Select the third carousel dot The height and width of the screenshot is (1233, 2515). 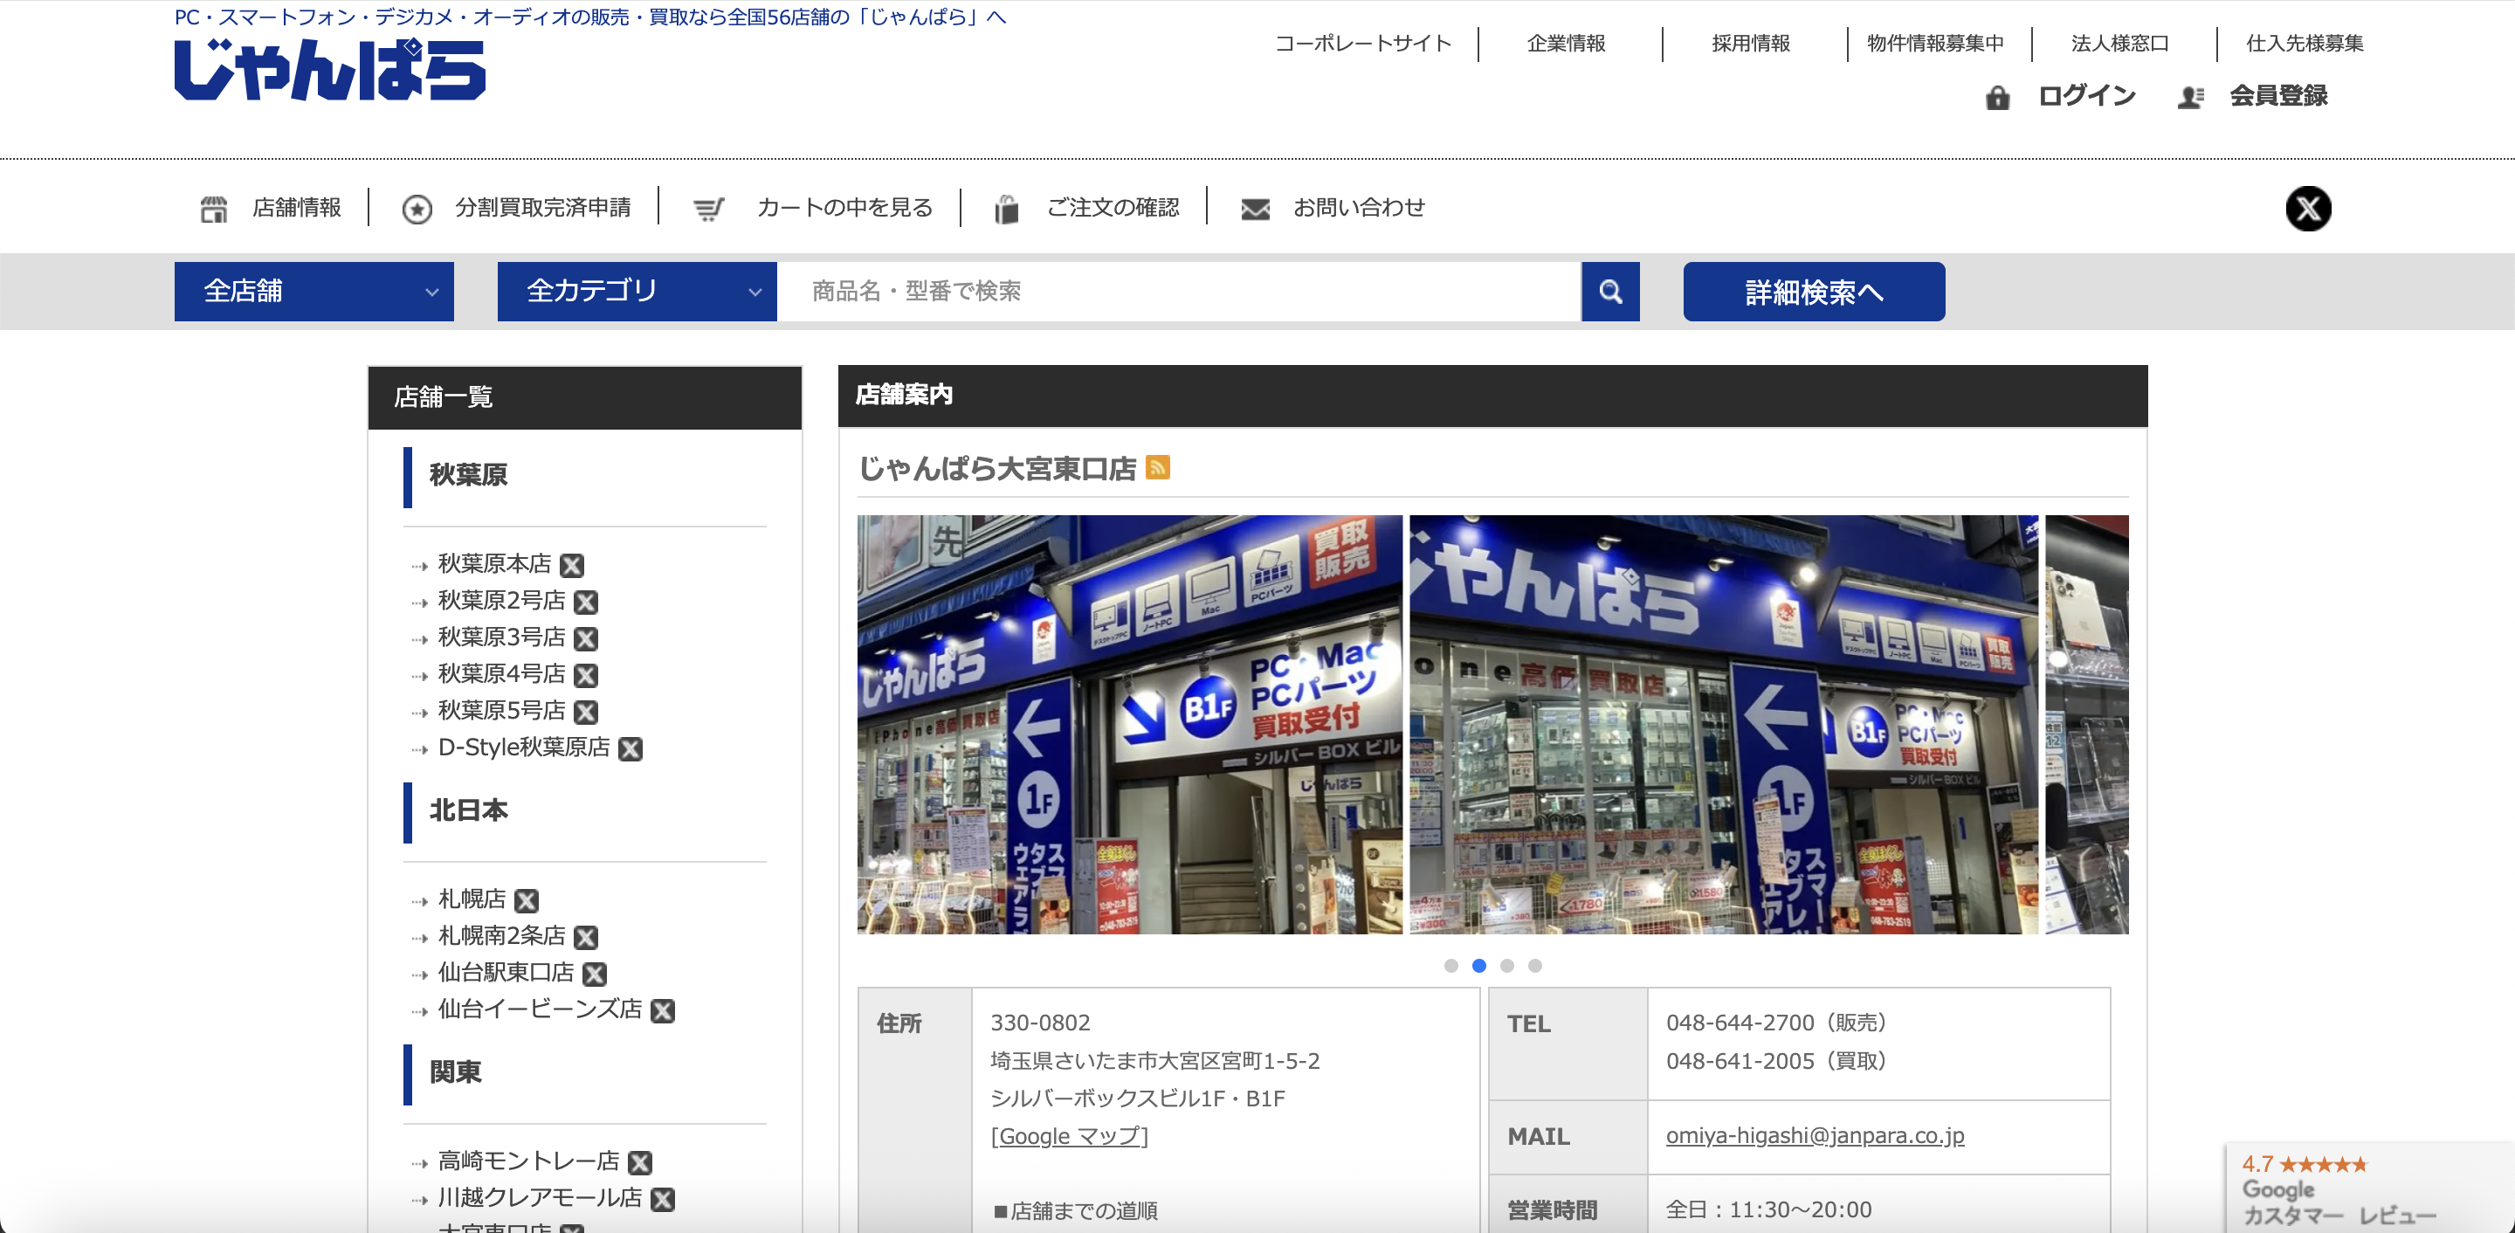click(1507, 966)
